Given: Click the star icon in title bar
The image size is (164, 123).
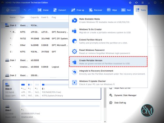Looking at the screenshot, I should (x=130, y=3).
